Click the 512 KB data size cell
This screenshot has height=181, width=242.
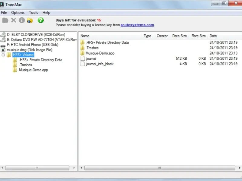[181, 59]
